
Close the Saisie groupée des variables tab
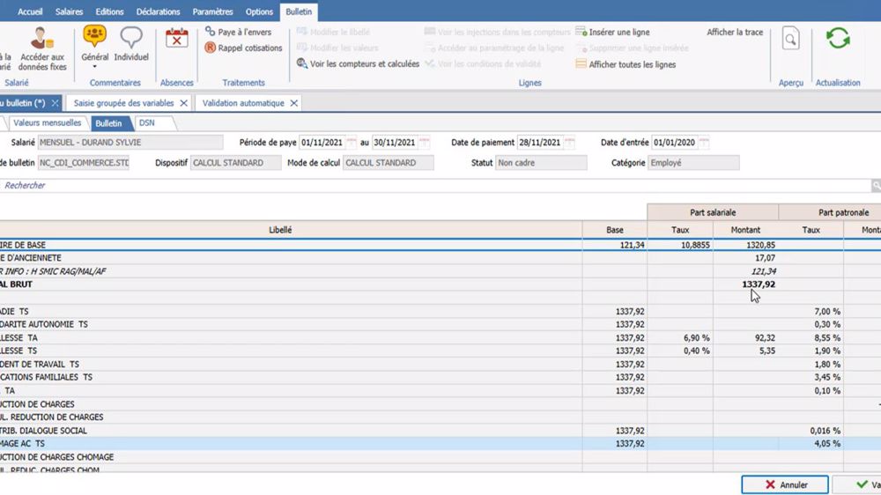(183, 103)
